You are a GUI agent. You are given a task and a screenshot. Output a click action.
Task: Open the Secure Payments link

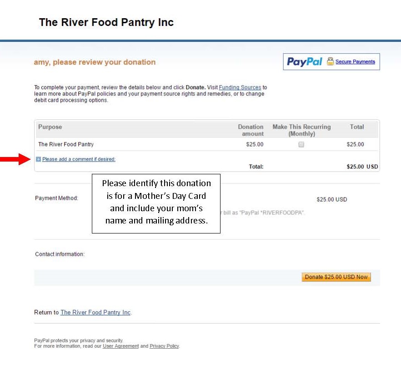[355, 62]
